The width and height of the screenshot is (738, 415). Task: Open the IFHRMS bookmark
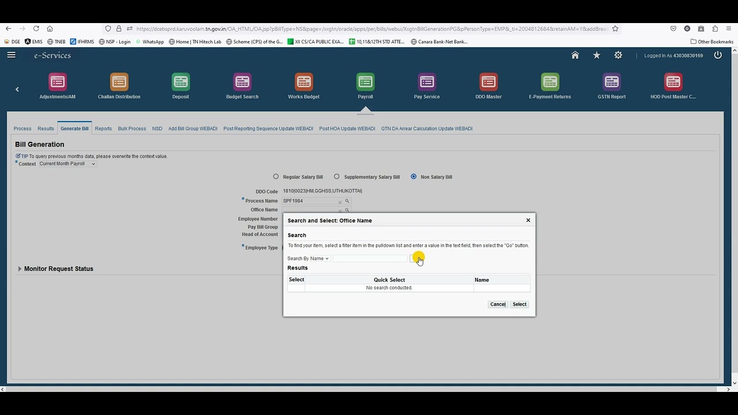[82, 41]
